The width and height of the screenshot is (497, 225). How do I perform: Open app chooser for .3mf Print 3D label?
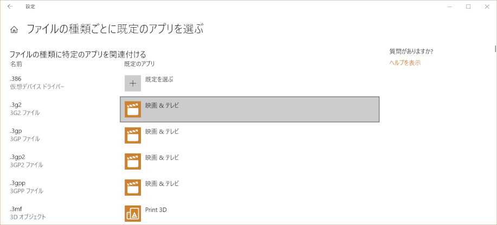[x=156, y=209]
